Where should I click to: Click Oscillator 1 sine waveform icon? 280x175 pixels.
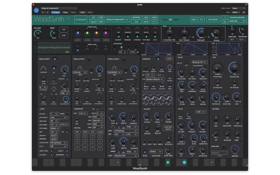pos(43,68)
